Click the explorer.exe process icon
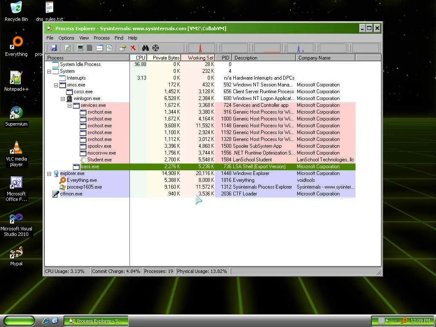This screenshot has width=436, height=327. [x=56, y=174]
